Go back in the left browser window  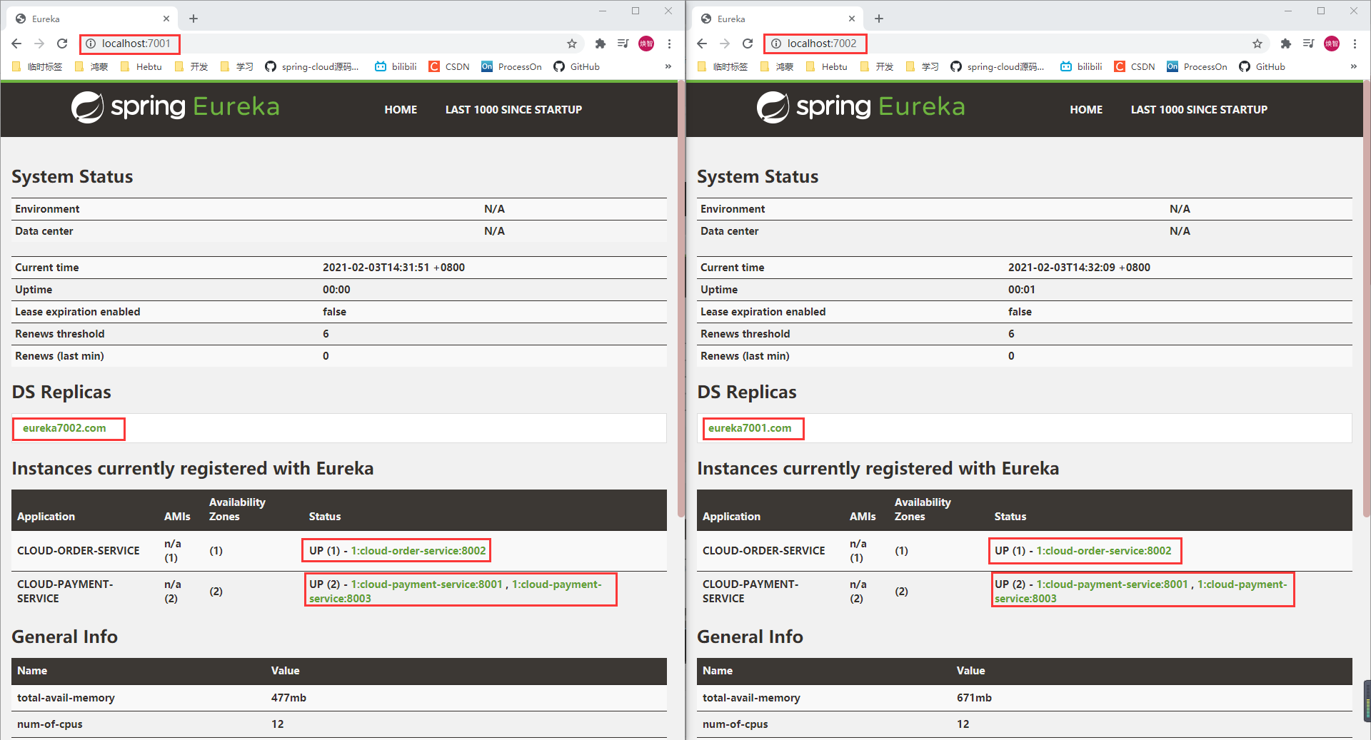click(16, 44)
